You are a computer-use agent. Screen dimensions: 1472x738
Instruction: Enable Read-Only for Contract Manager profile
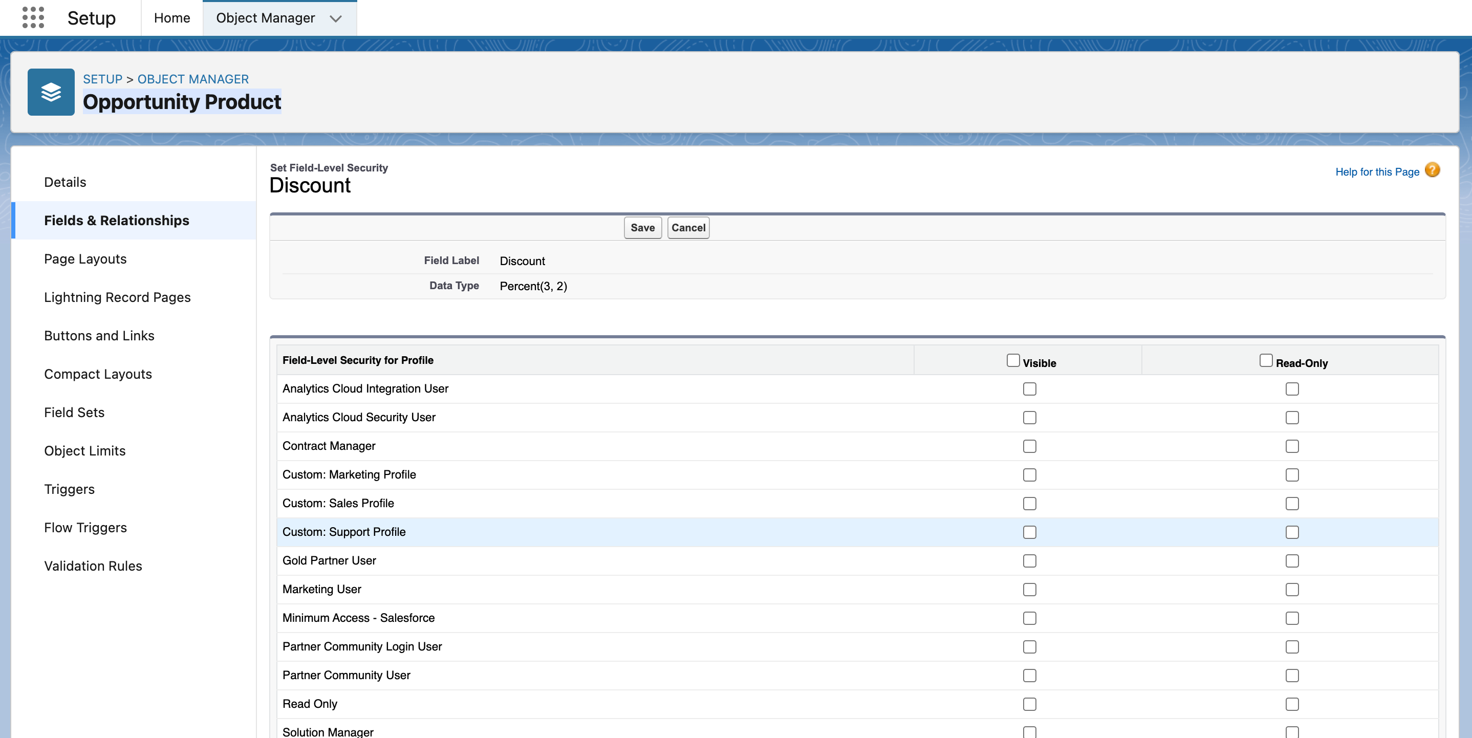point(1291,446)
